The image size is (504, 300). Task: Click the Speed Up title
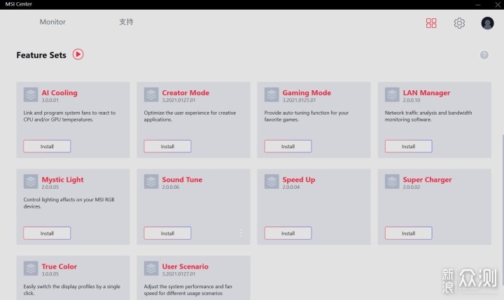click(x=299, y=180)
